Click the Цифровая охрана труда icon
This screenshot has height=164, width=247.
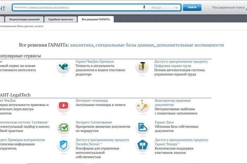[x=142, y=67]
